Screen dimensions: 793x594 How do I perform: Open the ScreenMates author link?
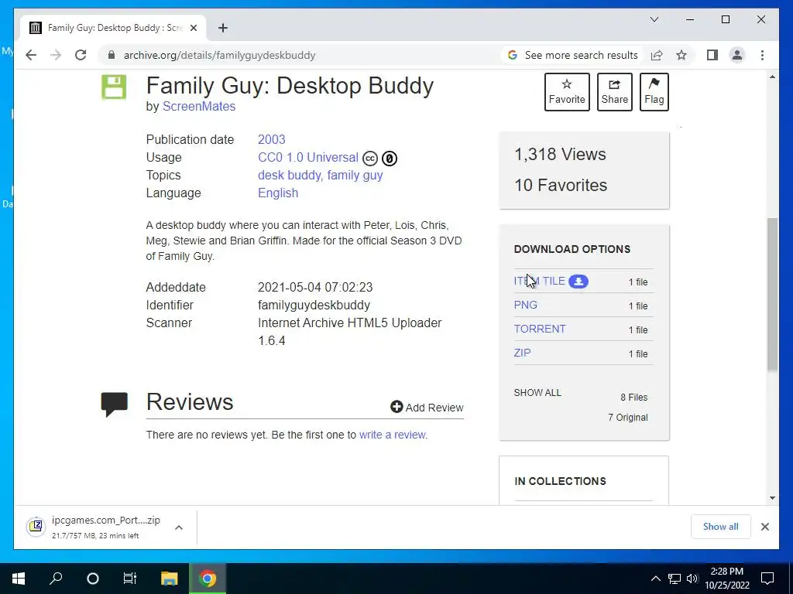199,107
